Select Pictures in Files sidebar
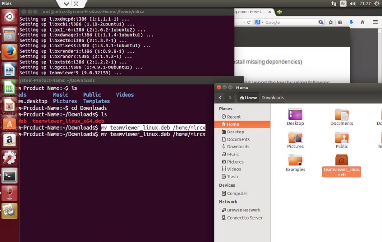The height and width of the screenshot is (242, 382). (243, 162)
